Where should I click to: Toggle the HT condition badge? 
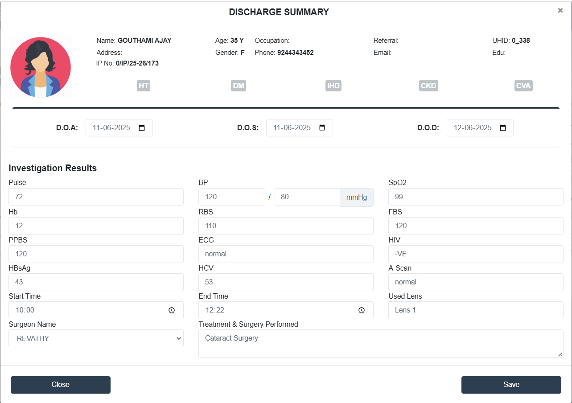tap(144, 86)
